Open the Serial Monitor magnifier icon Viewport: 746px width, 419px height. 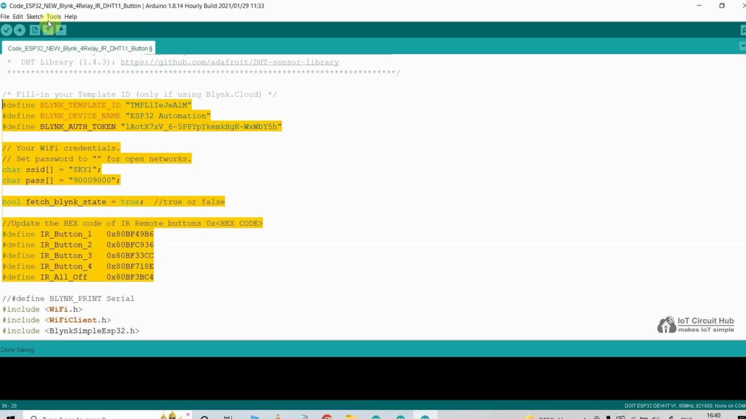pos(743,30)
